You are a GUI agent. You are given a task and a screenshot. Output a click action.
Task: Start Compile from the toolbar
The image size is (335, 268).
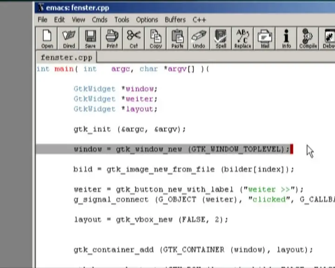(308, 39)
